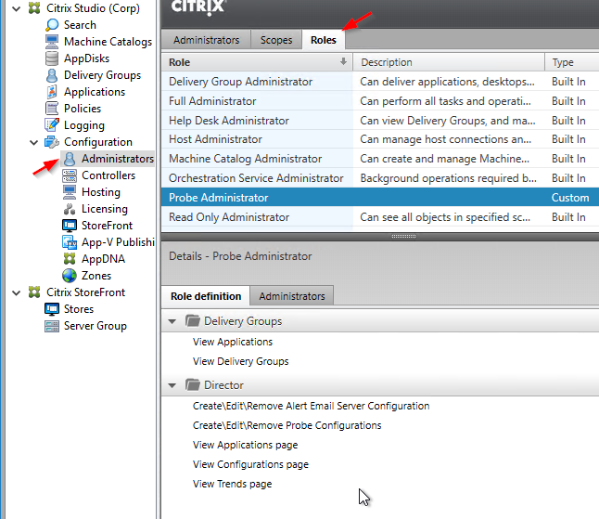Viewport: 599px width, 519px height.
Task: Click the AppDNA icon
Action: 70,259
